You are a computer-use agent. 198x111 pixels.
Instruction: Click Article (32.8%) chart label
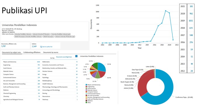[x=129, y=88]
